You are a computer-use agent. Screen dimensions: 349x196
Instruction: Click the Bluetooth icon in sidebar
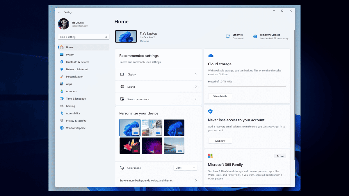point(62,62)
